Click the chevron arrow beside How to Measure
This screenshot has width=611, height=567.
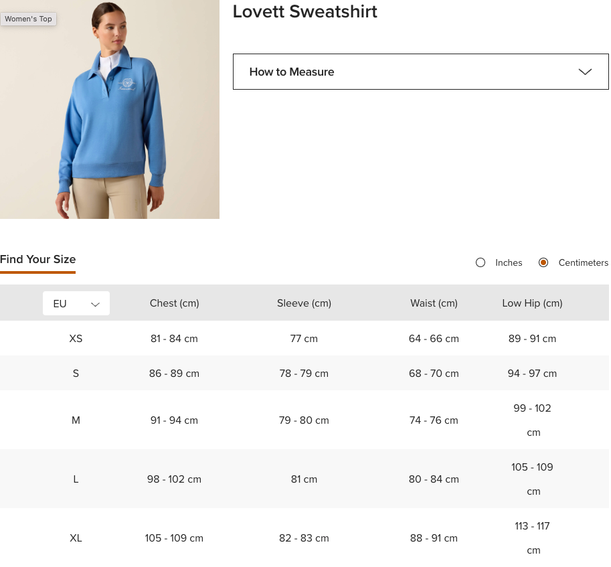pos(585,72)
